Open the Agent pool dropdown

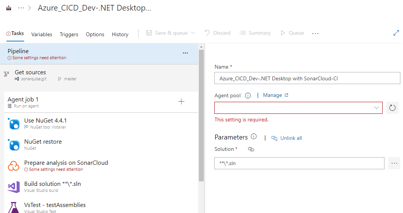(298, 108)
